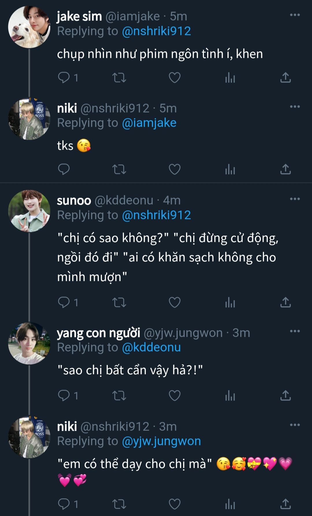Screen dimensions: 312x516
Task: View analytics on niki's "tks" tweet
Action: [x=230, y=170]
